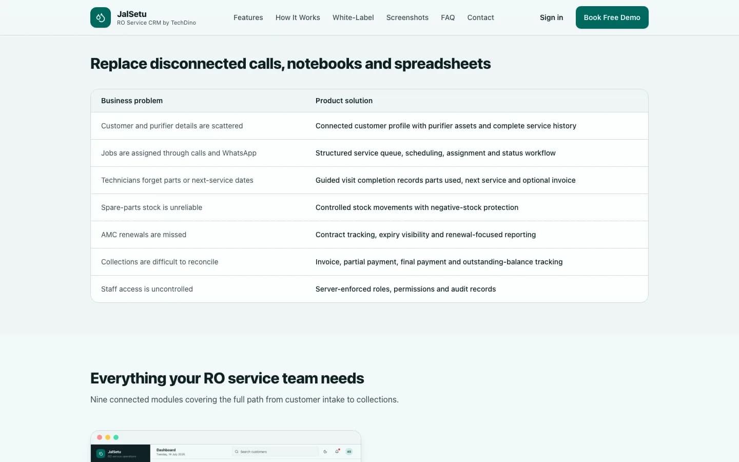
Task: Click 'Controlled stock movements' solution text
Action: click(x=417, y=207)
